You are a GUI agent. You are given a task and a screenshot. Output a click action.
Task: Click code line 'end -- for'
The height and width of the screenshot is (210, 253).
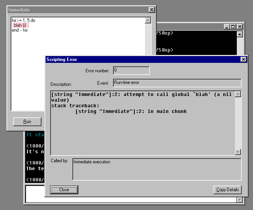[x=20, y=30]
